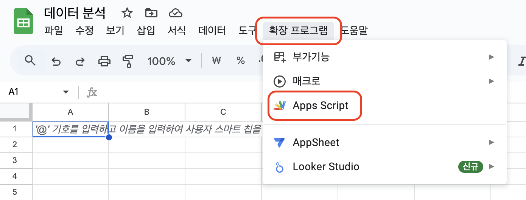This screenshot has width=526, height=200.
Task: Click the 부가기능 submenu arrow
Action: coord(492,57)
